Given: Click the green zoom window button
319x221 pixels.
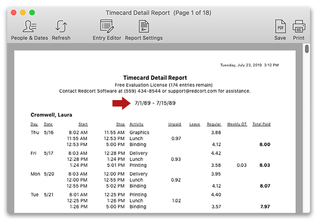Looking at the screenshot, I should [x=32, y=12].
